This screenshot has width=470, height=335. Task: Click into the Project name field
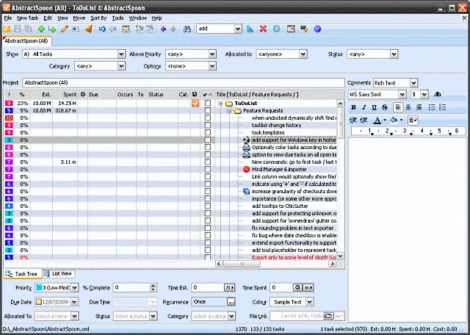(184, 83)
